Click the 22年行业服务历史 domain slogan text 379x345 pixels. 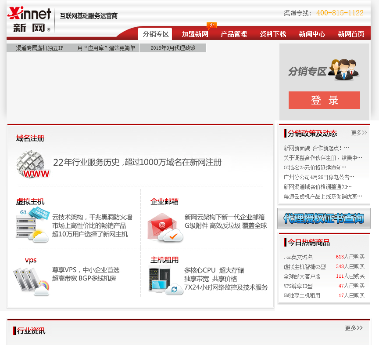(x=137, y=162)
